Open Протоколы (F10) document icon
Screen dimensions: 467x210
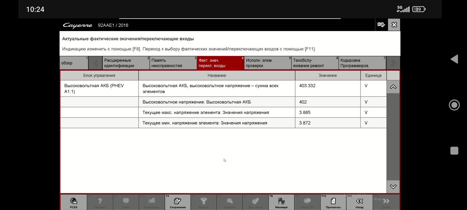pyautogui.click(x=333, y=201)
